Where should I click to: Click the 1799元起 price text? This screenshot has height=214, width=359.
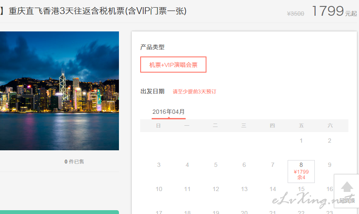click(334, 11)
